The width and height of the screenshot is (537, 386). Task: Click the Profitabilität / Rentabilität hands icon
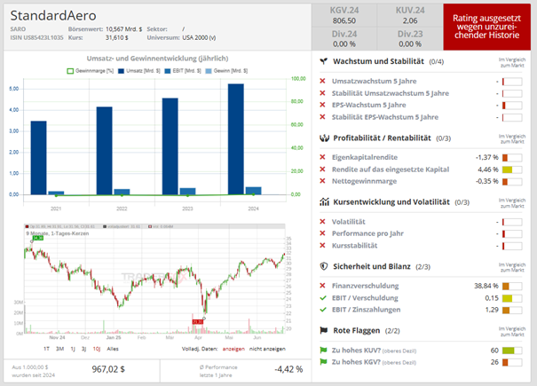tap(324, 138)
